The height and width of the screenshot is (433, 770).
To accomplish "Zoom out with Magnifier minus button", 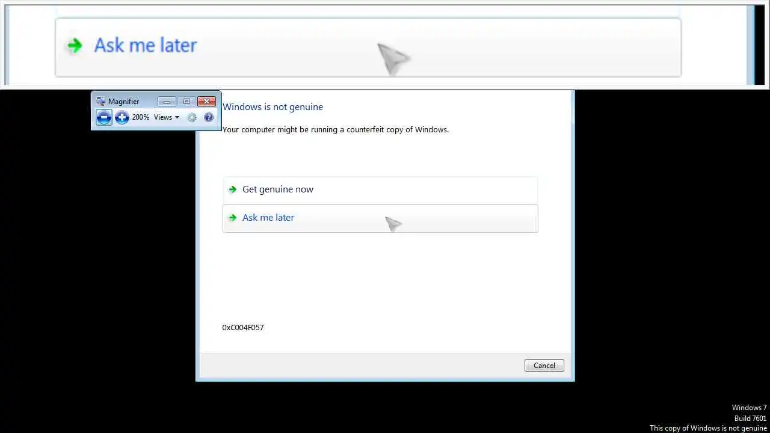I will pos(104,117).
